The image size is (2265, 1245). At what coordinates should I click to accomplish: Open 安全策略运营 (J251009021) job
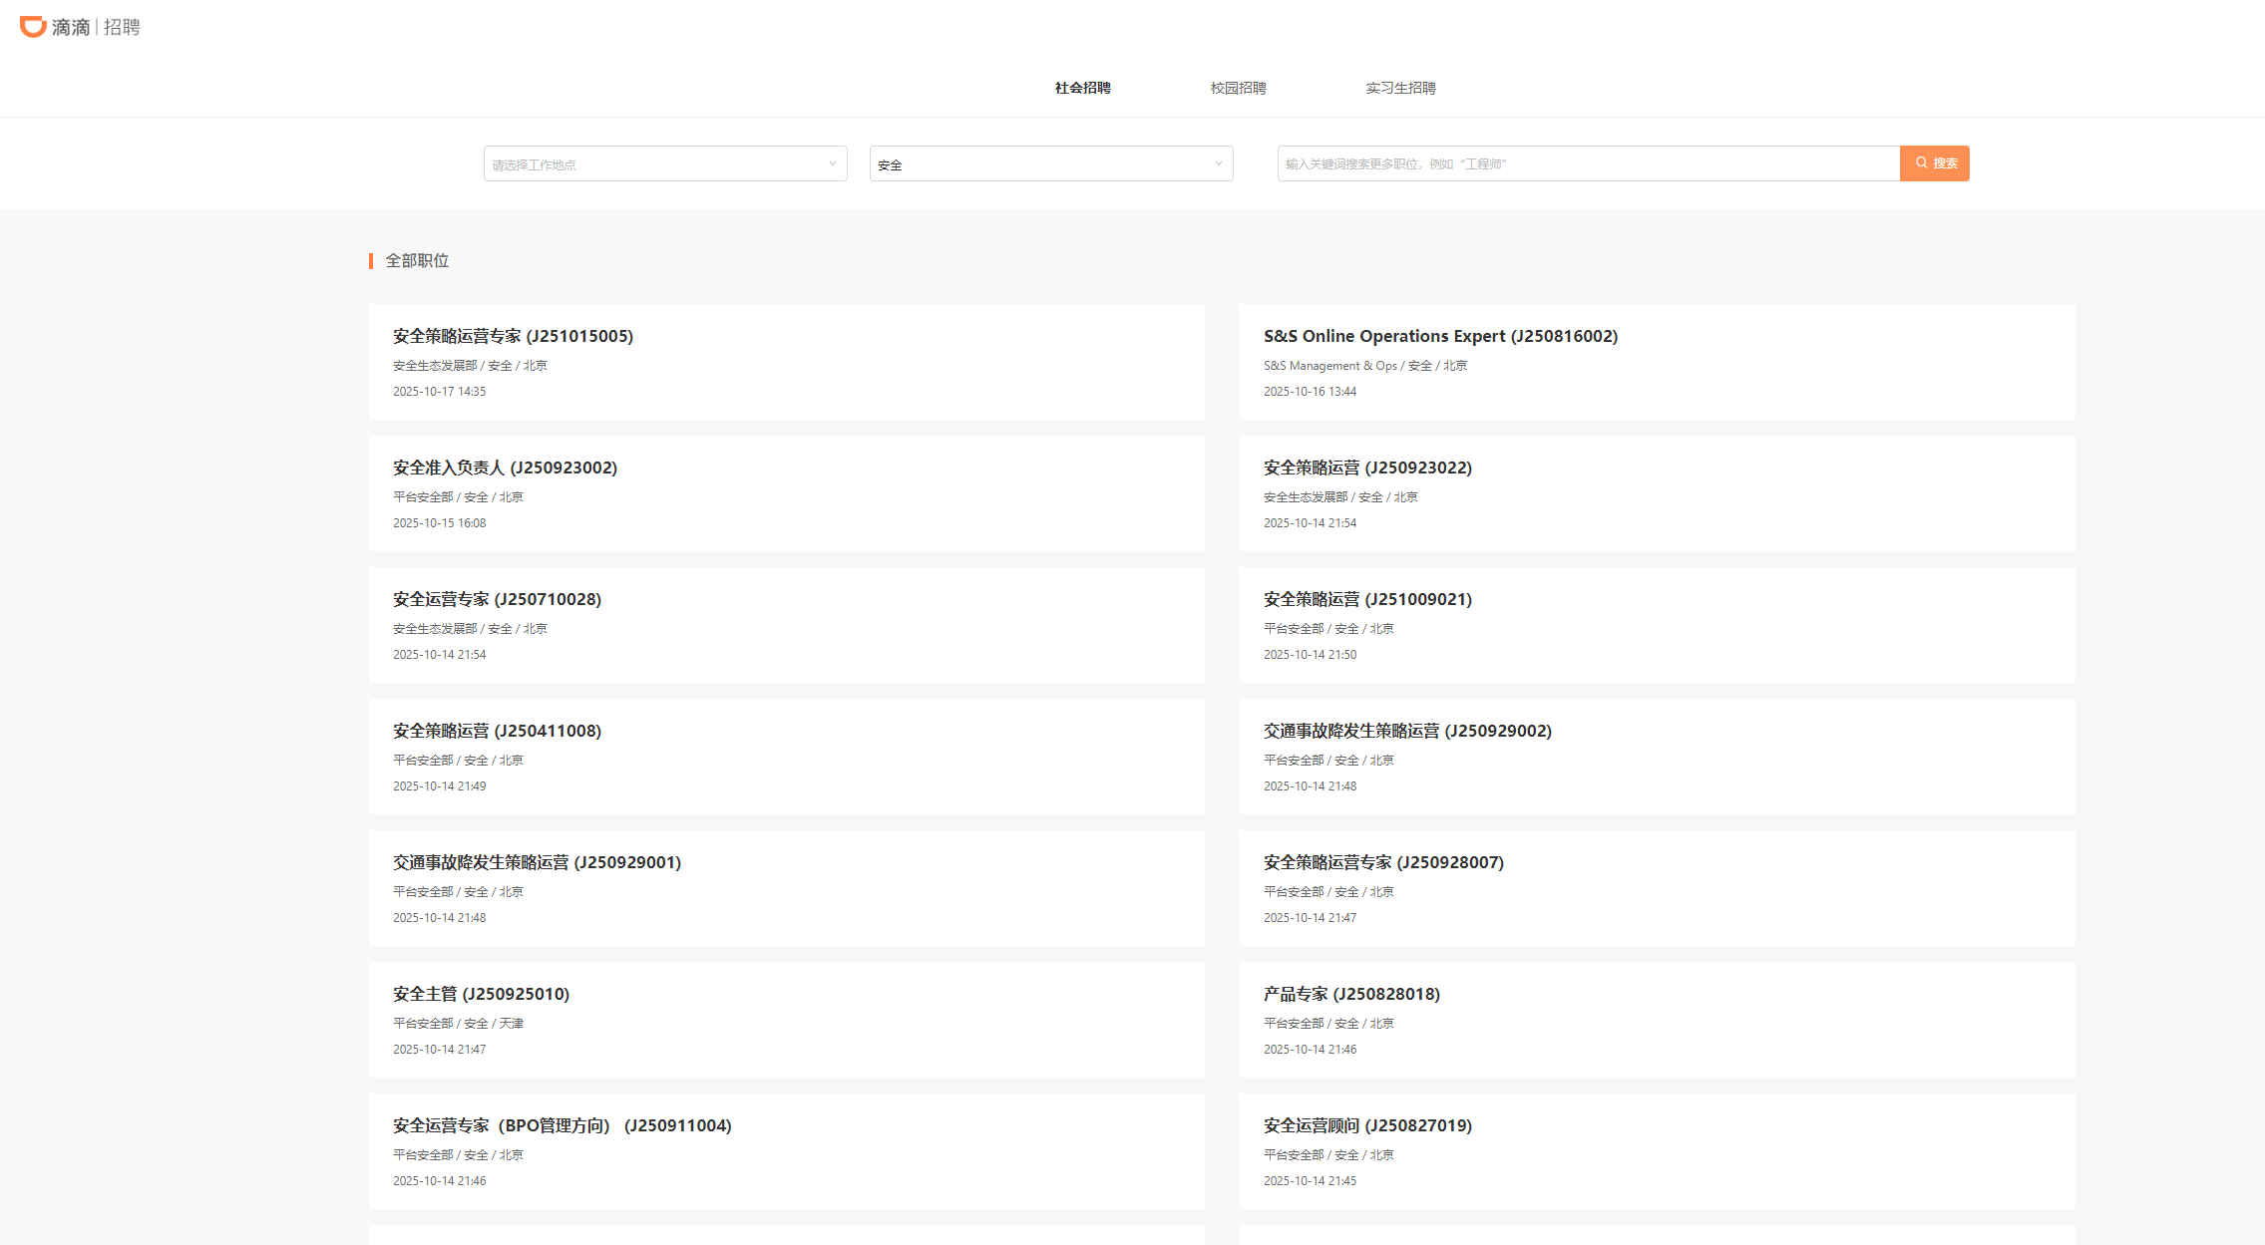(x=1367, y=600)
